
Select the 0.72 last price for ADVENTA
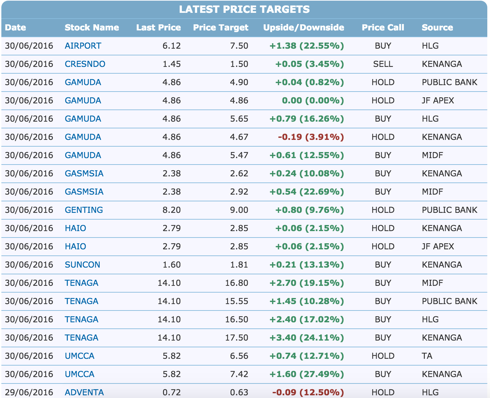pos(171,393)
